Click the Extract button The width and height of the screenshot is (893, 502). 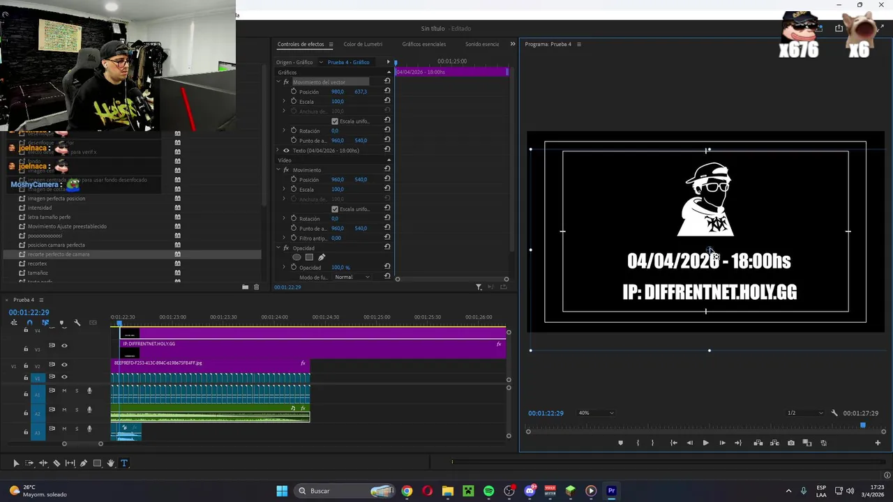(x=774, y=443)
